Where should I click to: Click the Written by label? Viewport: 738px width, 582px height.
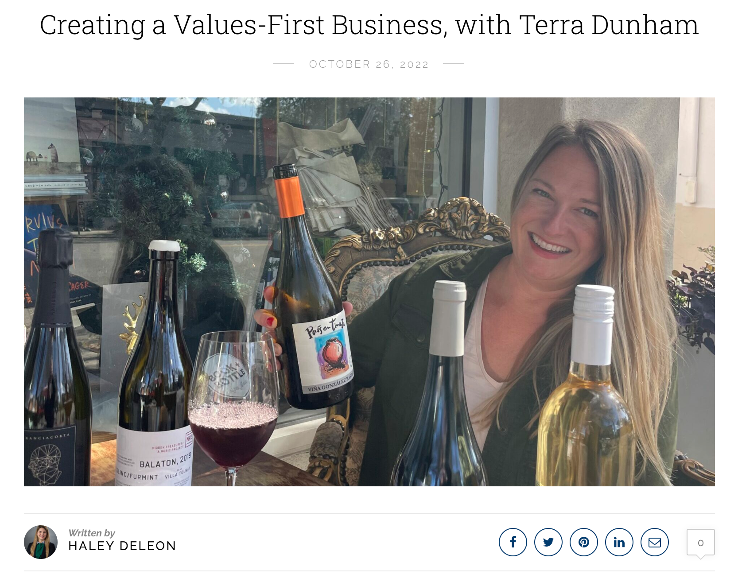pyautogui.click(x=92, y=533)
